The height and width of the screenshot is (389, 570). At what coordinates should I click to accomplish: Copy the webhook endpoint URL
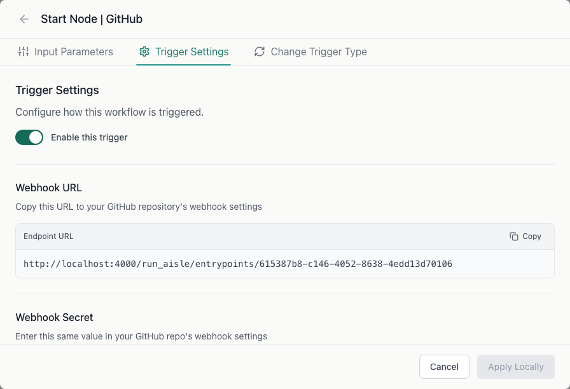[x=525, y=236]
